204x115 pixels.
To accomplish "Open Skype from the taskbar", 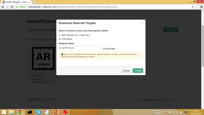I will pos(39,112).
